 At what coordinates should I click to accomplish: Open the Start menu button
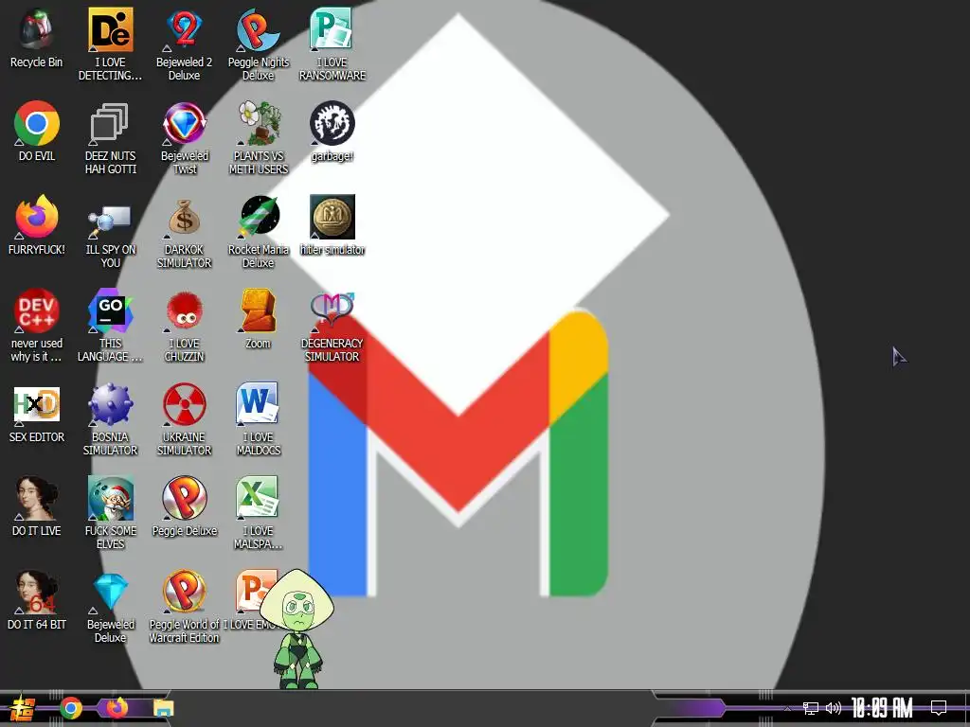[x=22, y=708]
